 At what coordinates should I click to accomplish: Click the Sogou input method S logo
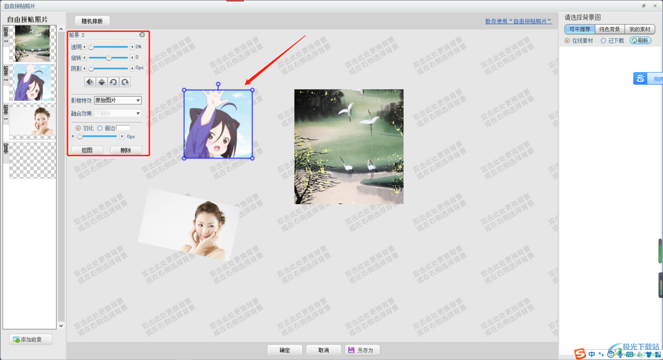coord(580,354)
